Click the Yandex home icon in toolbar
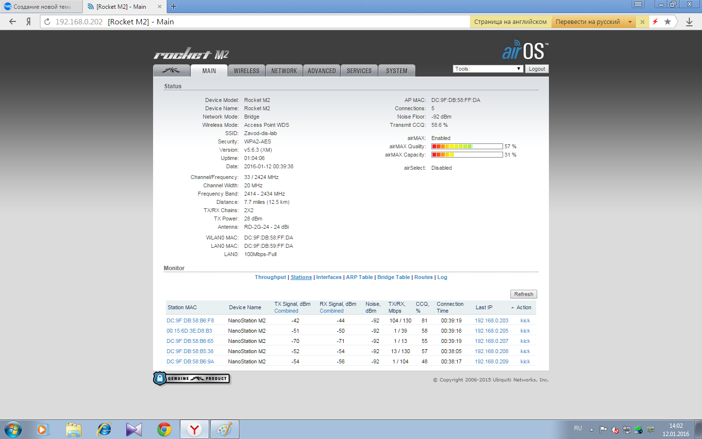Viewport: 702px width, 439px height. (x=29, y=21)
